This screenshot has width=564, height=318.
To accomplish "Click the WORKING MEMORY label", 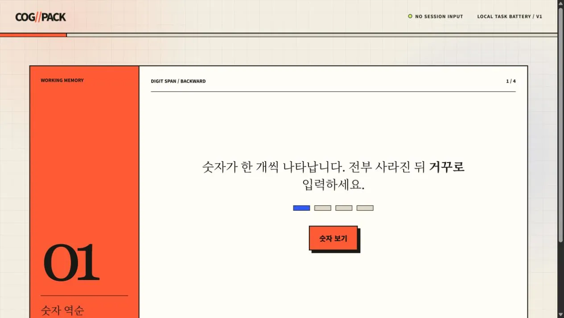I will click(62, 80).
